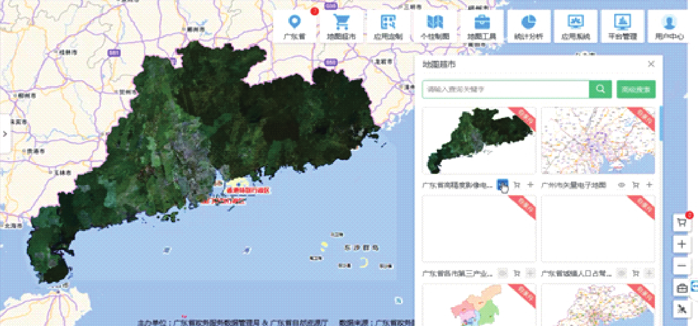Click the 东沙群岛 label on the map
This screenshot has height=326, width=698.
click(361, 248)
